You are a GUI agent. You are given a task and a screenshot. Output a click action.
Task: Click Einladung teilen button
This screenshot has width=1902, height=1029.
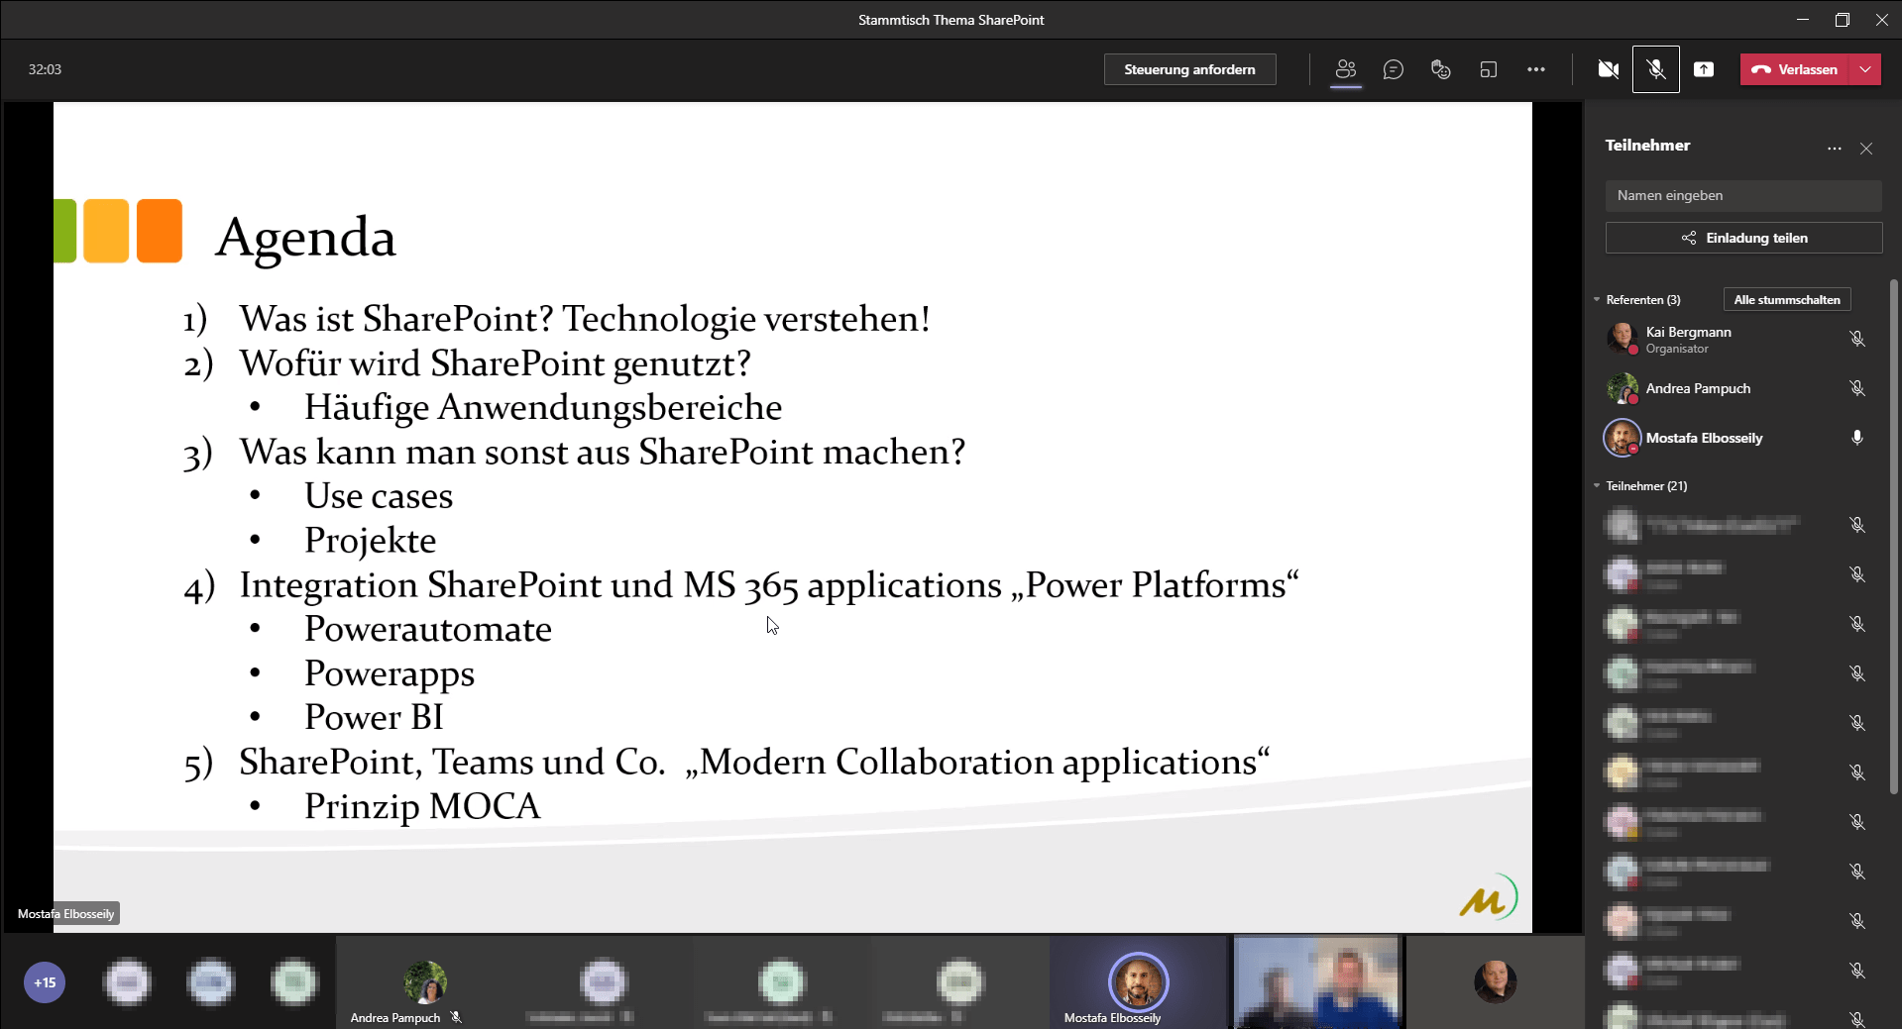pos(1743,238)
